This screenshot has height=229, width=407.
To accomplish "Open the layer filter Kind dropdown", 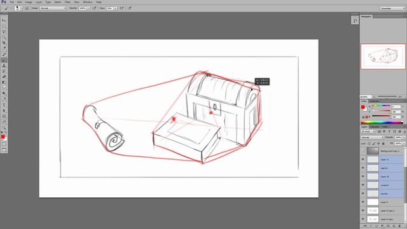I will pos(368,132).
